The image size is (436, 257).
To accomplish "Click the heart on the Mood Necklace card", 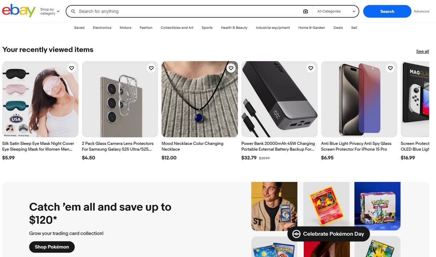I will pyautogui.click(x=231, y=68).
